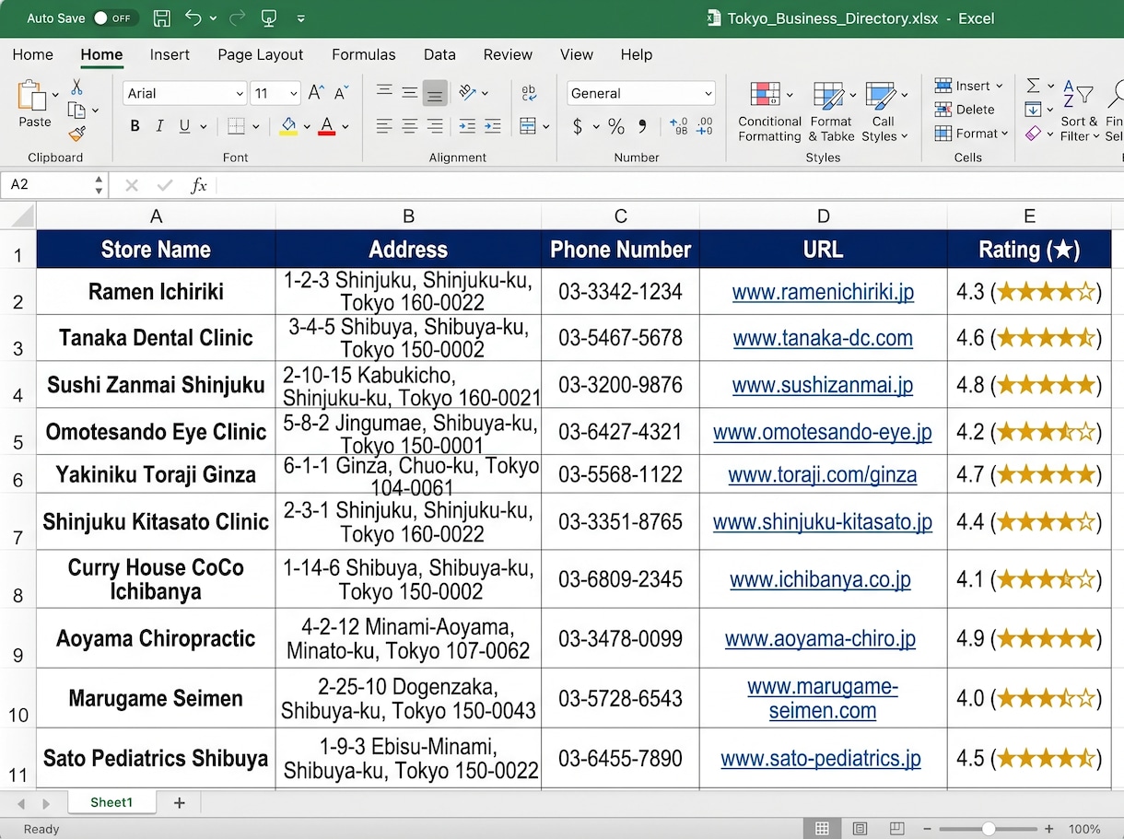Click Delete in the Cells group
Viewport: 1124px width, 839px height.
pos(965,110)
